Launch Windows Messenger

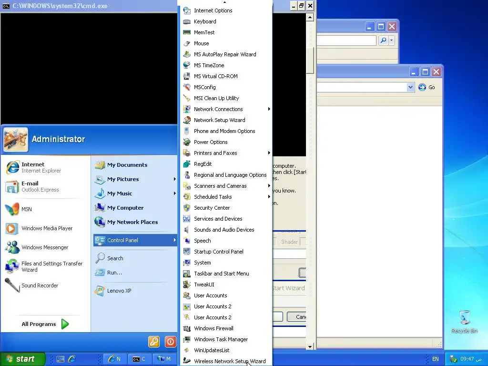pos(46,247)
